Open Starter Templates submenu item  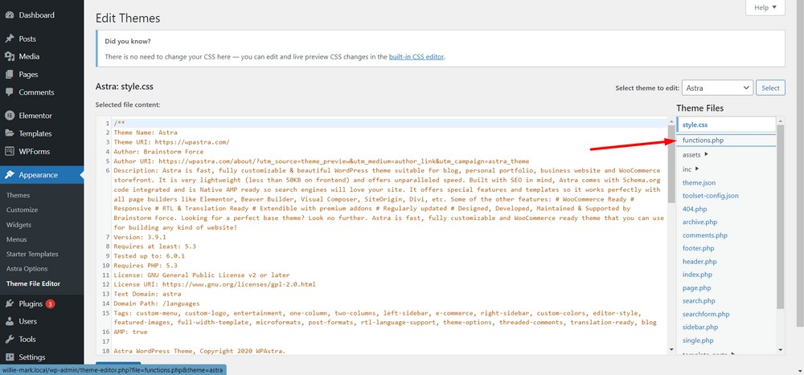pyautogui.click(x=32, y=254)
